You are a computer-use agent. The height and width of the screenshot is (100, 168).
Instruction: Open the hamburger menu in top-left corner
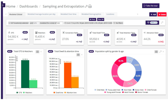click(3, 5)
